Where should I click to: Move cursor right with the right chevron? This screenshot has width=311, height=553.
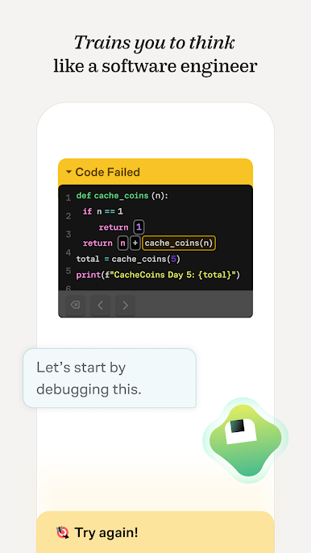click(x=125, y=305)
